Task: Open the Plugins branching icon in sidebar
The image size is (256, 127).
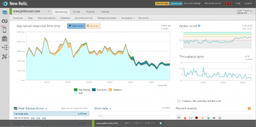Action: (x=4, y=48)
